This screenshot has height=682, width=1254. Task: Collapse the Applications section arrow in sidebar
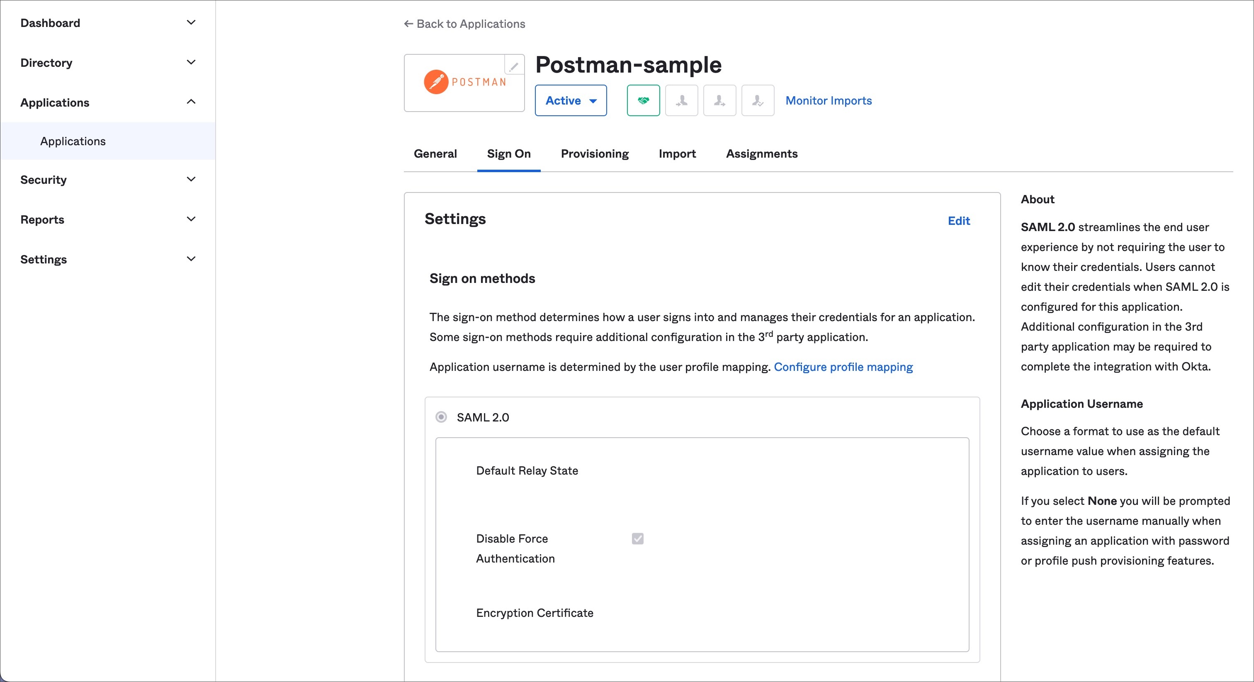[x=191, y=102]
